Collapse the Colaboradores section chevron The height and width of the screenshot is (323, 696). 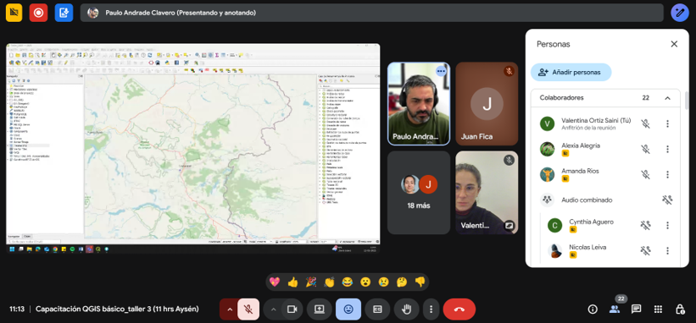(667, 98)
